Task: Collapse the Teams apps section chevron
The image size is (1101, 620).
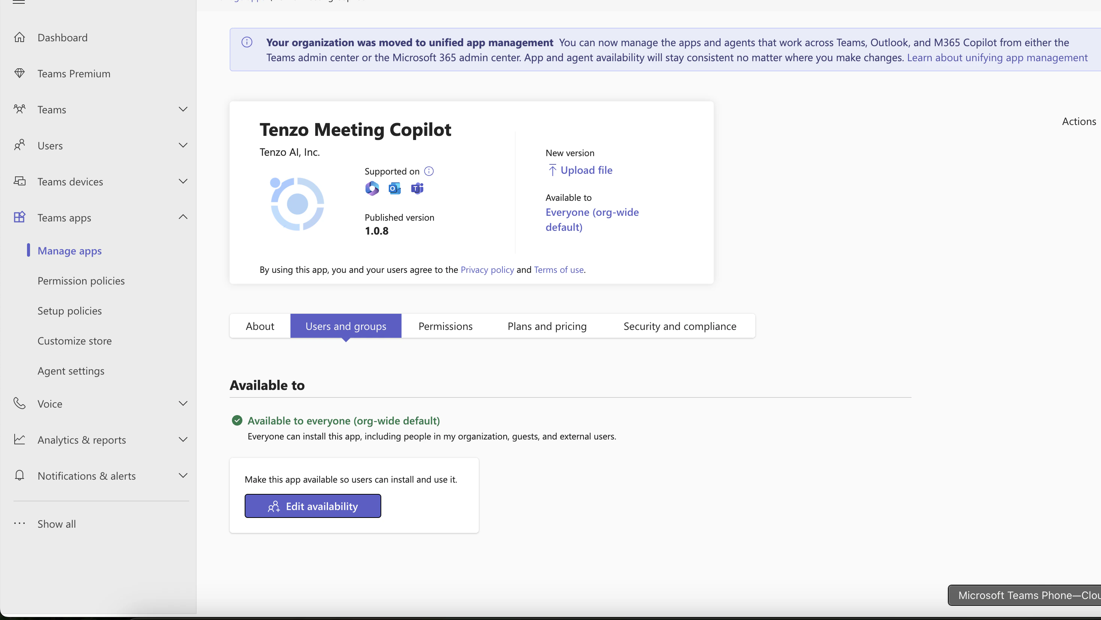Action: click(183, 217)
